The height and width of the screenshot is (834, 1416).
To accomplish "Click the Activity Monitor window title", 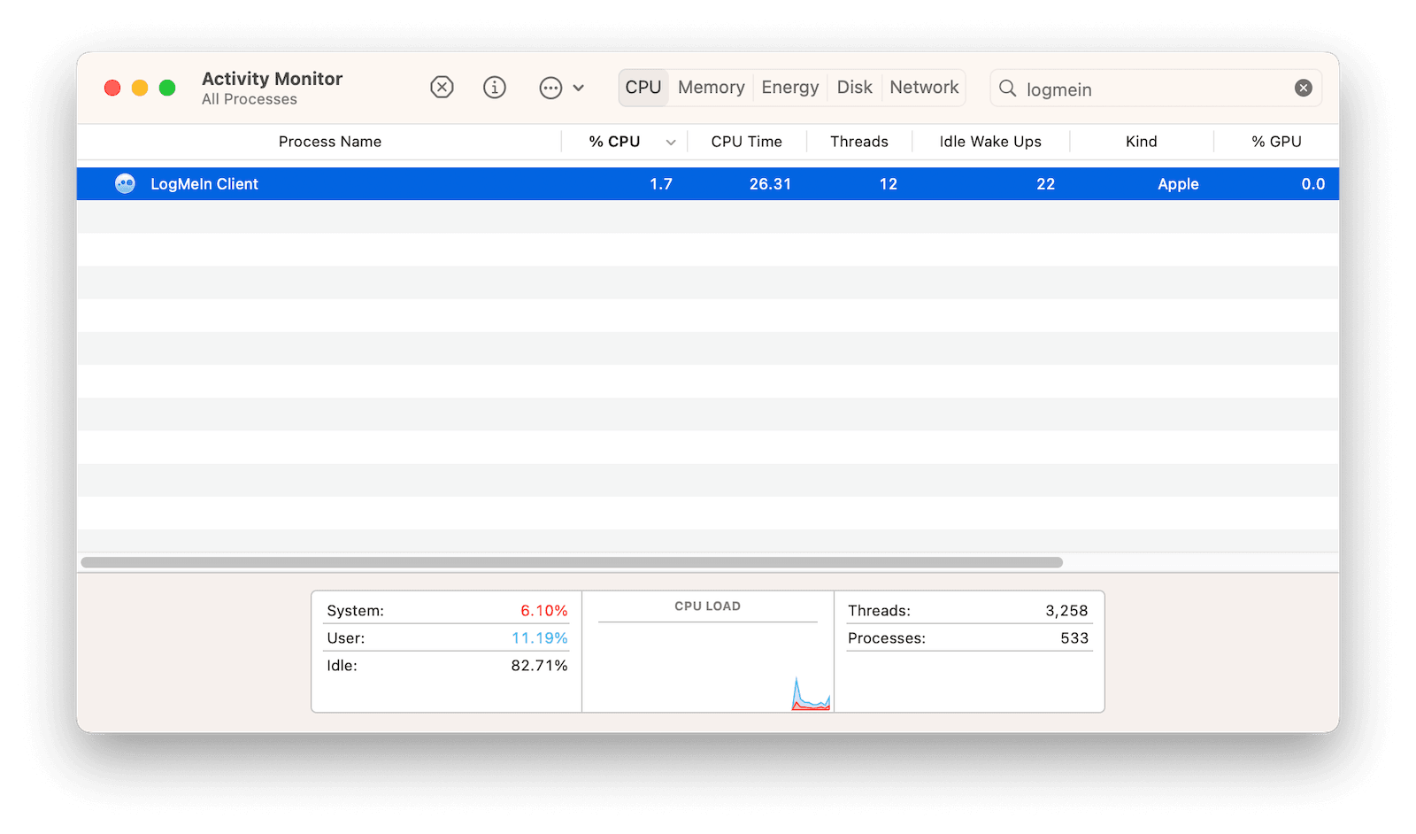I will tap(272, 79).
